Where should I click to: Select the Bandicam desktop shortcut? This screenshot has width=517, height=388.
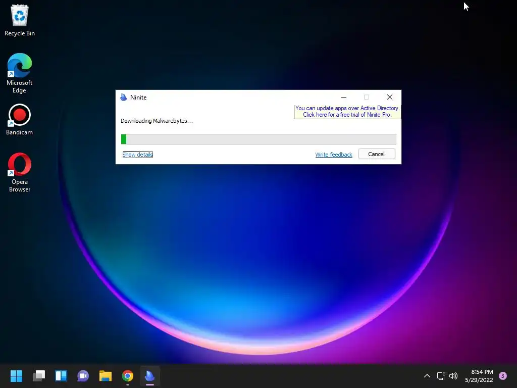[20, 119]
